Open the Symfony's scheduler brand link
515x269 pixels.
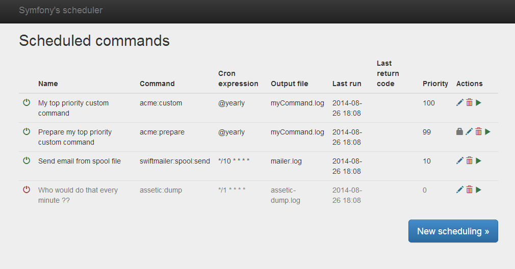click(x=61, y=10)
